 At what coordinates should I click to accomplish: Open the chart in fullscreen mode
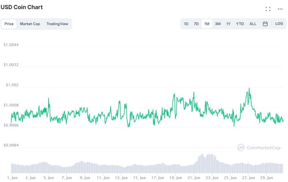tap(268, 9)
